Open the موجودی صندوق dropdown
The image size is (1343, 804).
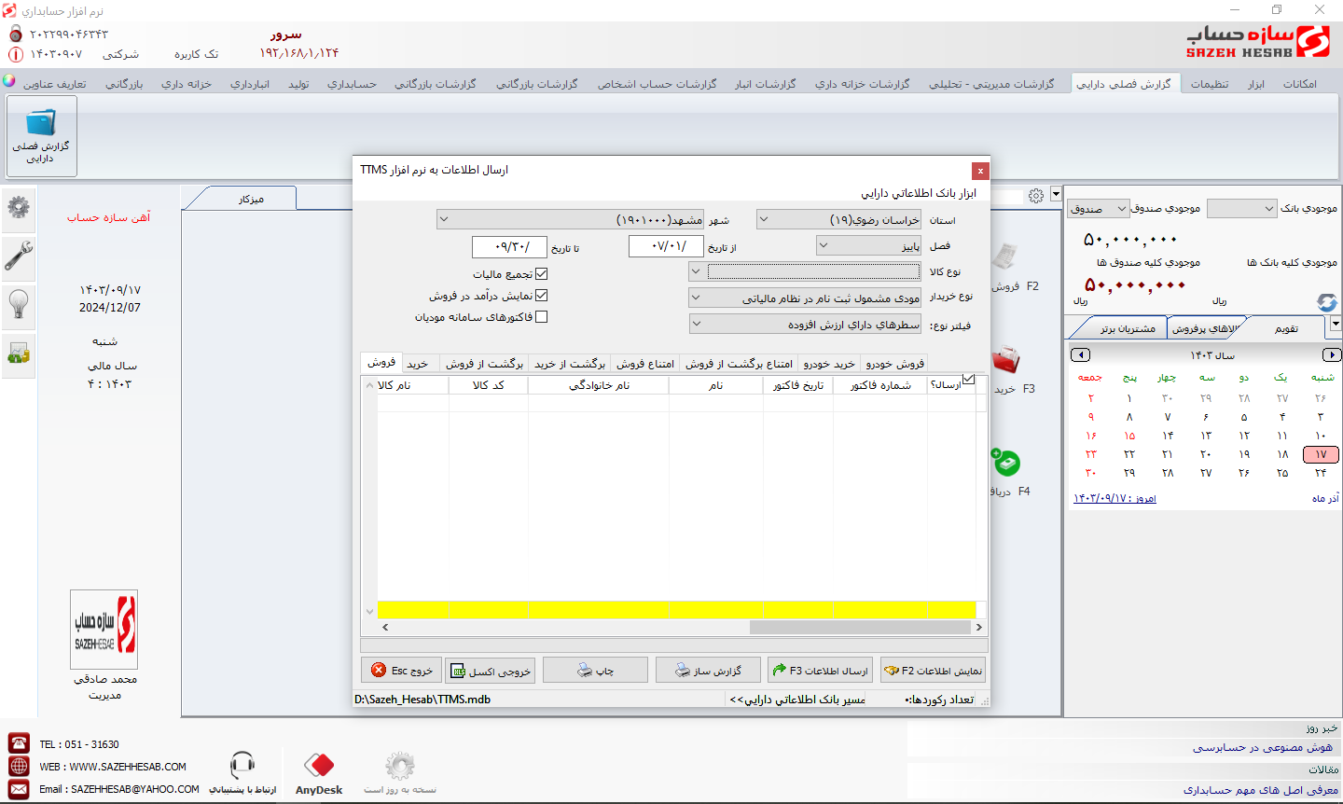pyautogui.click(x=1099, y=208)
